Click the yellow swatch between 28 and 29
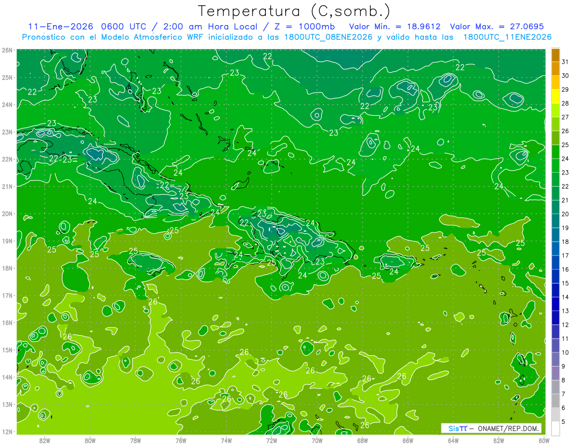Screen dimensions: 578x447 555,96
